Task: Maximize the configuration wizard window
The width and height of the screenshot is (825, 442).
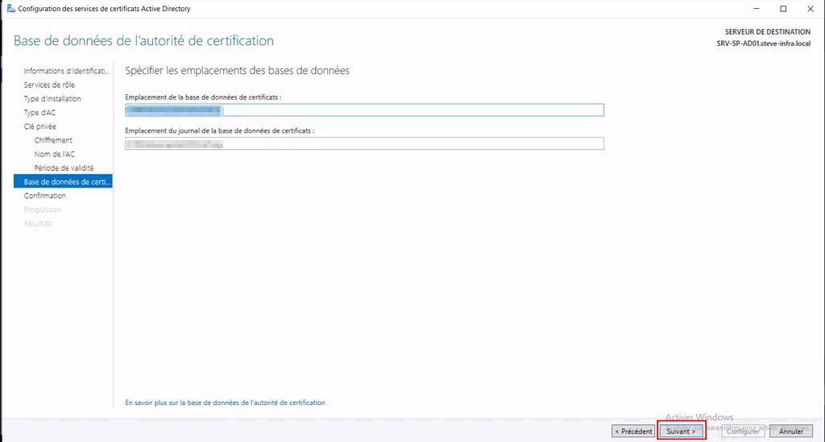Action: coord(783,9)
